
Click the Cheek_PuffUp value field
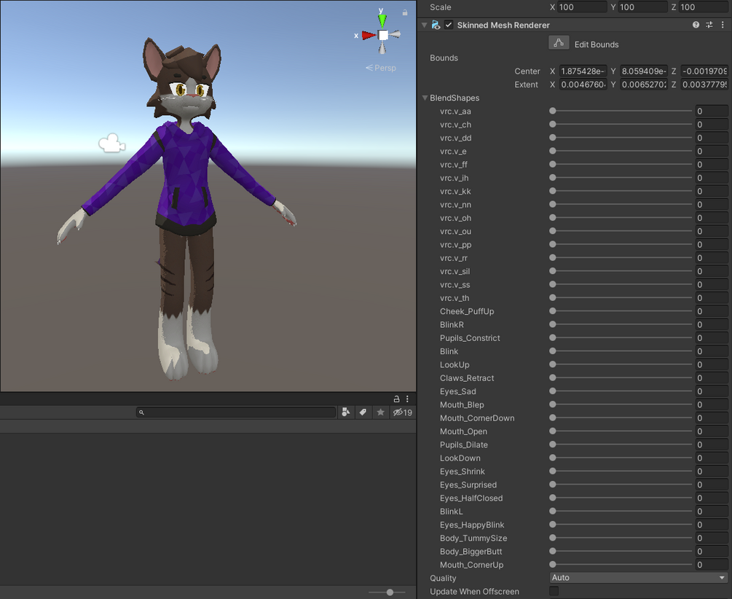coord(712,311)
